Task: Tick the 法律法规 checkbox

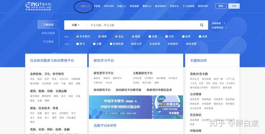Action: coord(111,44)
